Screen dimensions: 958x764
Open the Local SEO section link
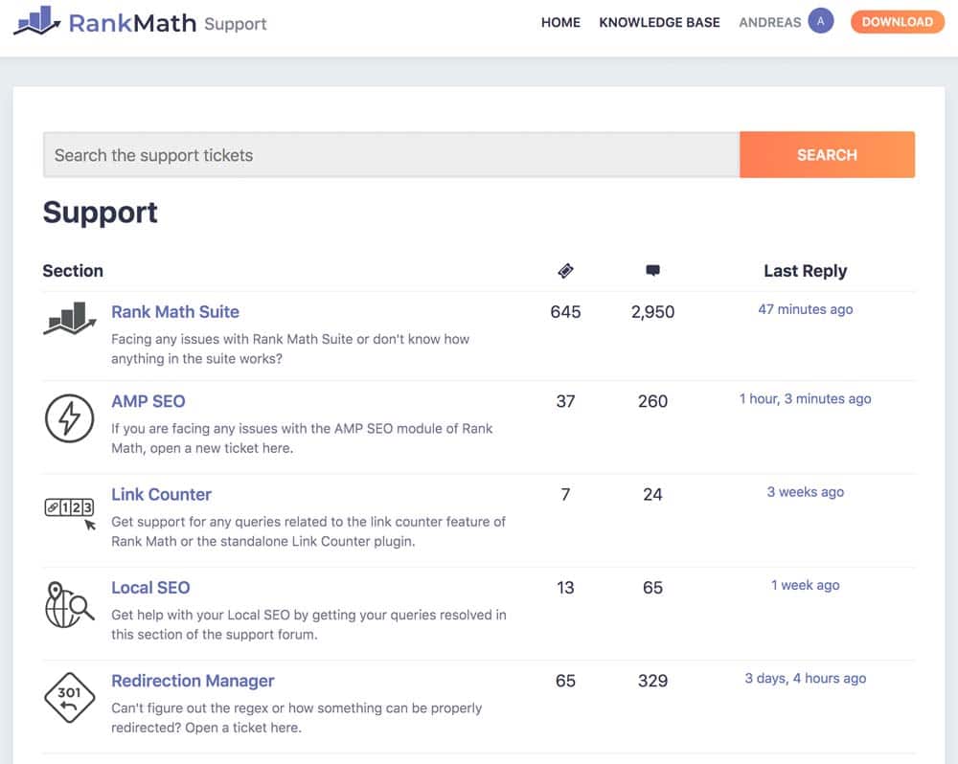click(150, 588)
